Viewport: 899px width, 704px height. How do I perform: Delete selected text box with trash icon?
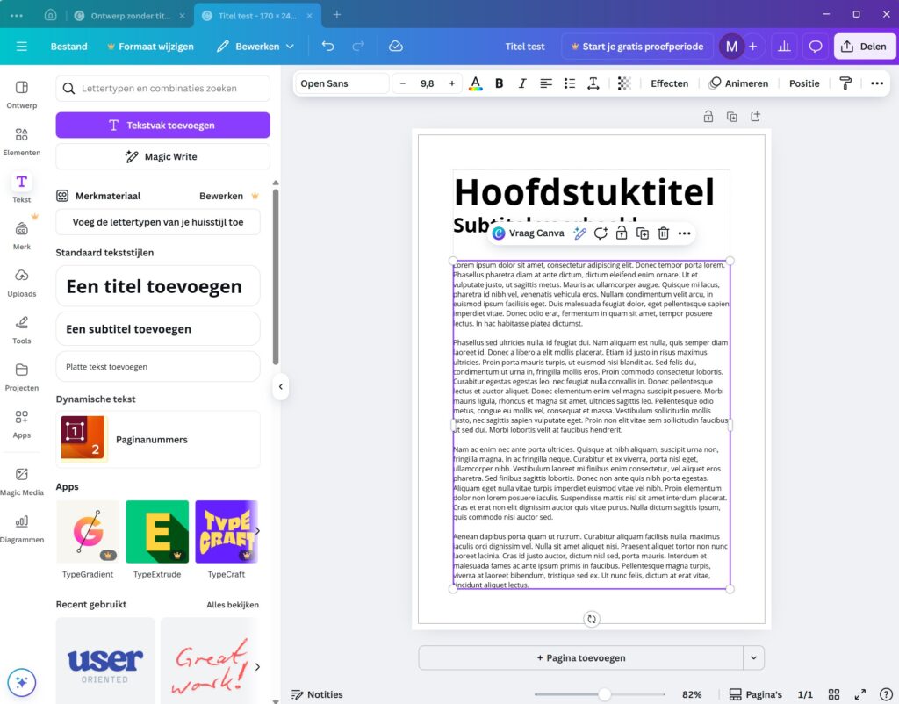pyautogui.click(x=664, y=233)
